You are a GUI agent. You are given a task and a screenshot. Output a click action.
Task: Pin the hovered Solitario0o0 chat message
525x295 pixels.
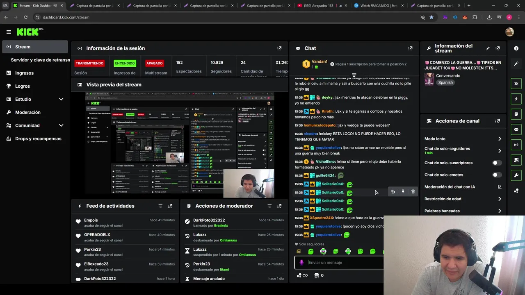pos(403,192)
